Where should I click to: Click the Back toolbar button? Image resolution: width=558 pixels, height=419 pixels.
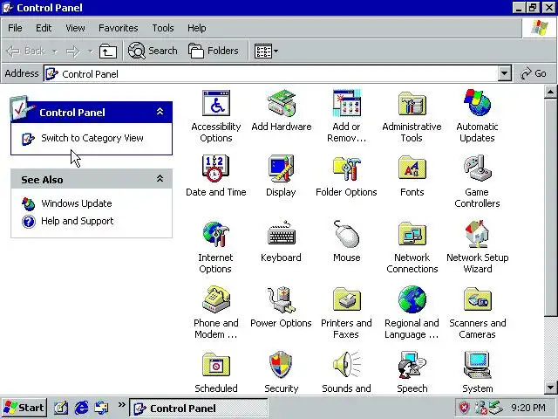tap(25, 52)
